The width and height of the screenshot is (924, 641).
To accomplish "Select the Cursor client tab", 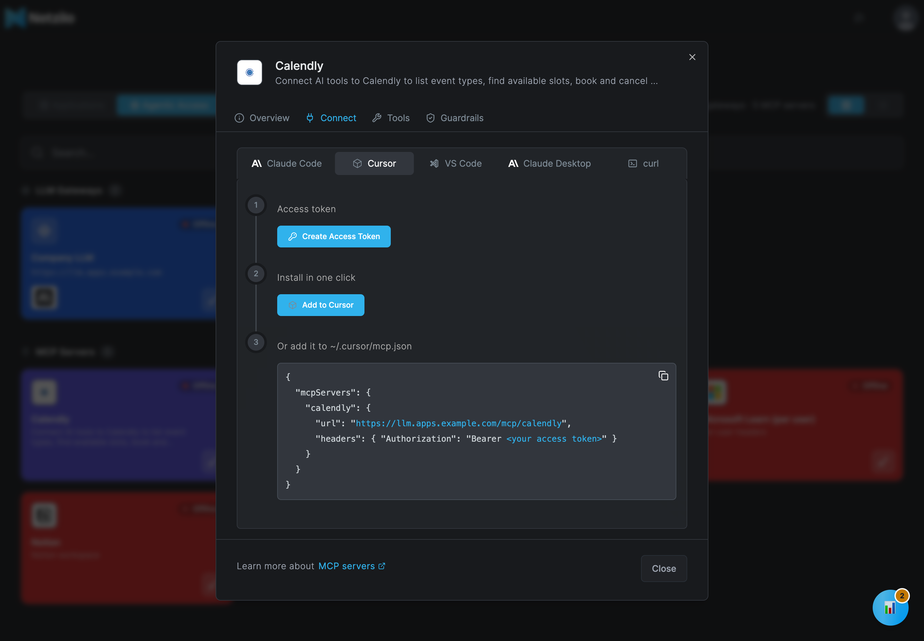I will pyautogui.click(x=374, y=163).
